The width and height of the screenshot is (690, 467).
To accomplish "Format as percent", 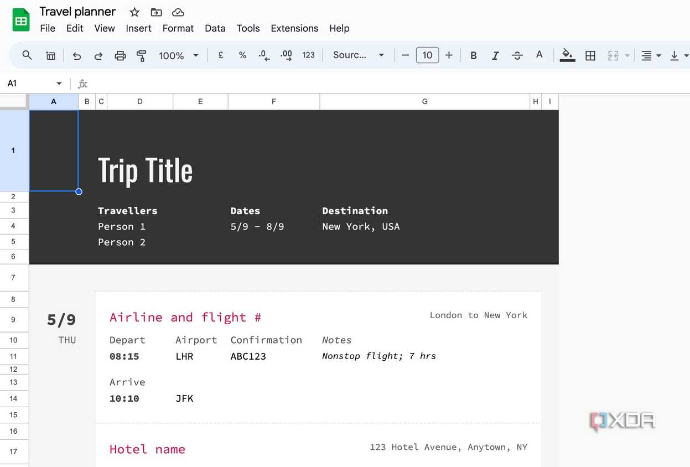I will (242, 55).
